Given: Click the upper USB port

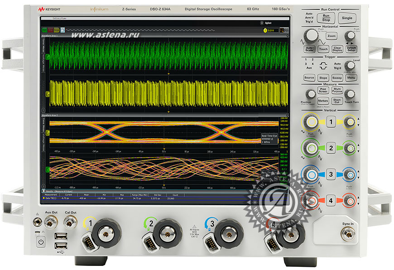Looking at the screenshot, I should (x=61, y=236).
